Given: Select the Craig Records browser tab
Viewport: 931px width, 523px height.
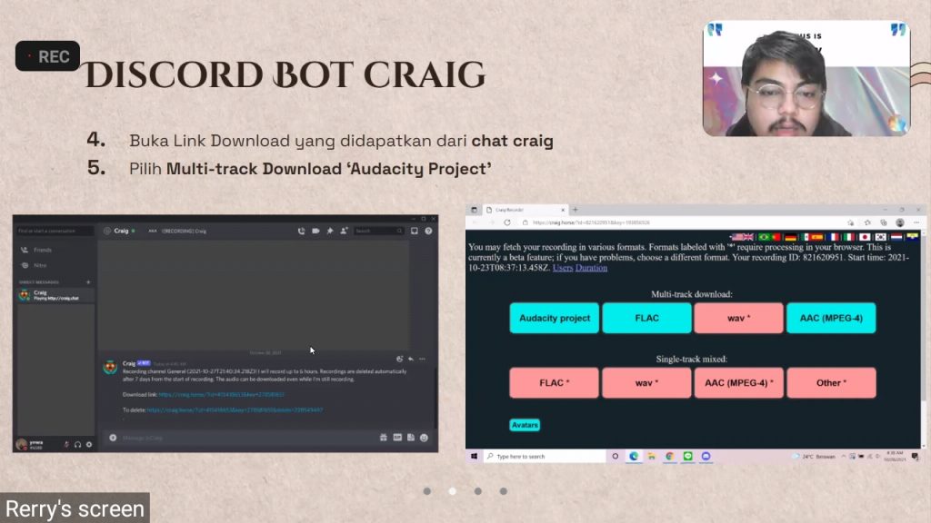Looking at the screenshot, I should click(526, 210).
